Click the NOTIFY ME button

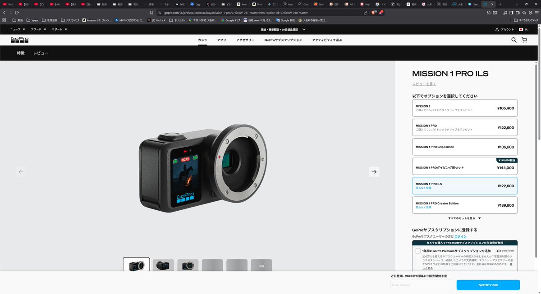click(x=488, y=285)
